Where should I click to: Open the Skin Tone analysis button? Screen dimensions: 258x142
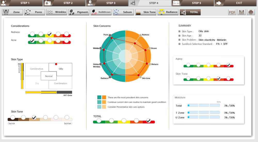coord(146,12)
